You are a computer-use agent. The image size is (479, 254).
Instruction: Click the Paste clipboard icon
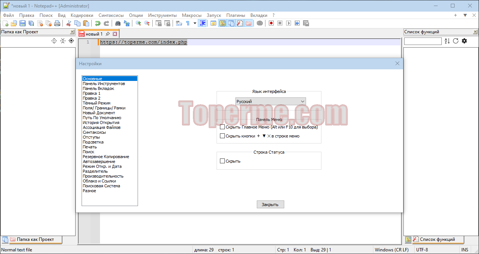86,23
